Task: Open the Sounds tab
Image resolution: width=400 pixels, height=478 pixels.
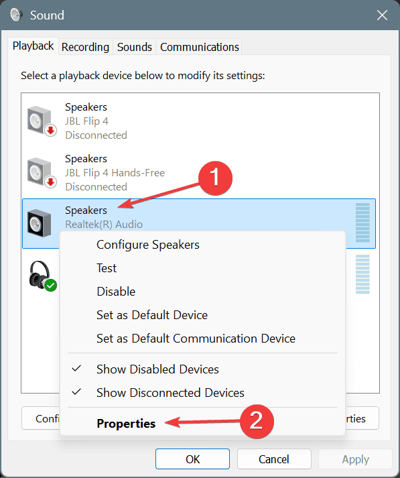Action: 135,47
